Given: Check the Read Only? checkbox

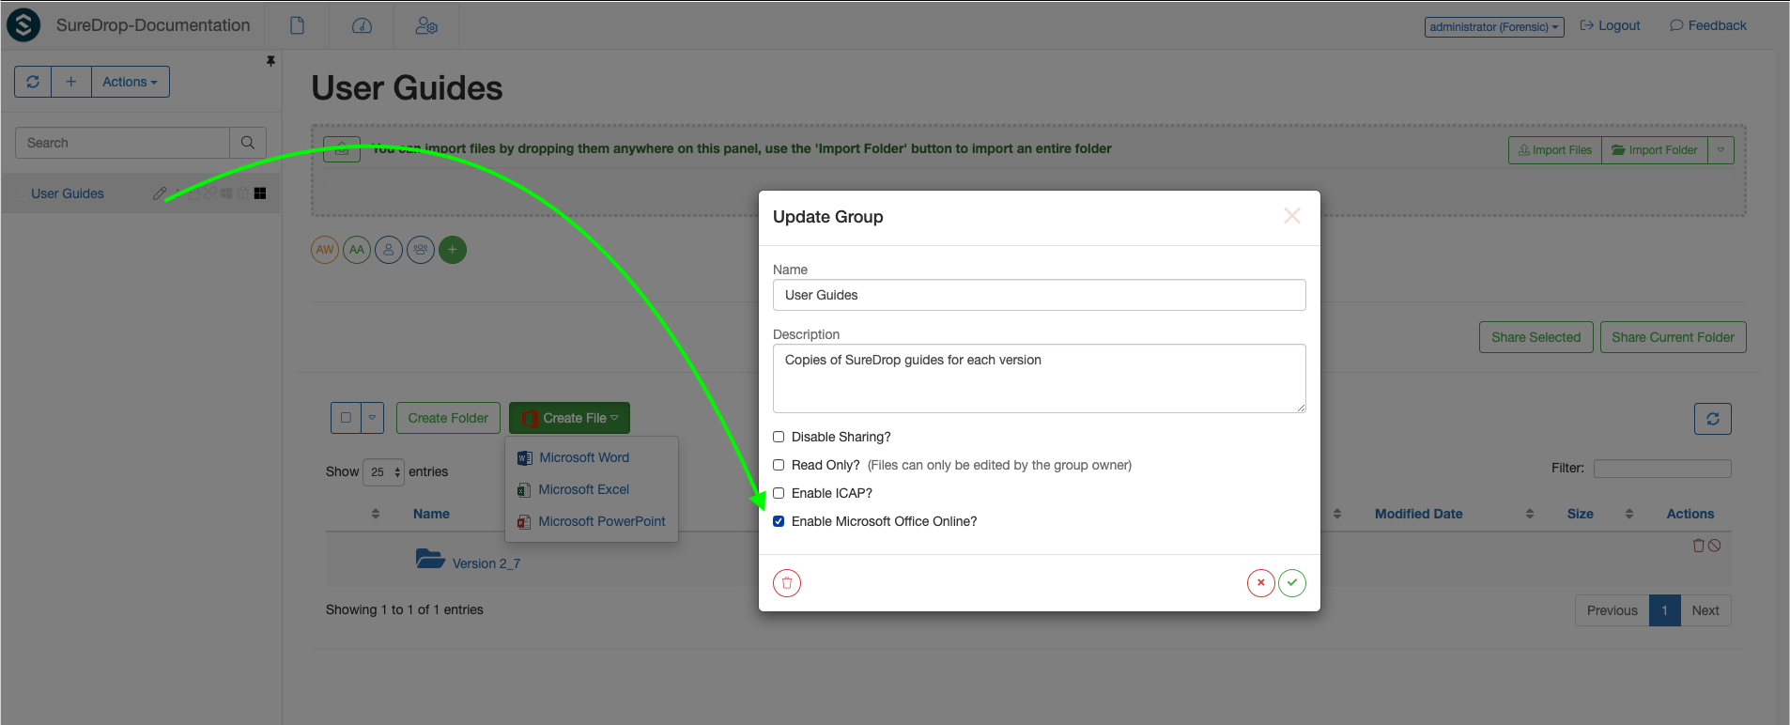Looking at the screenshot, I should 779,465.
